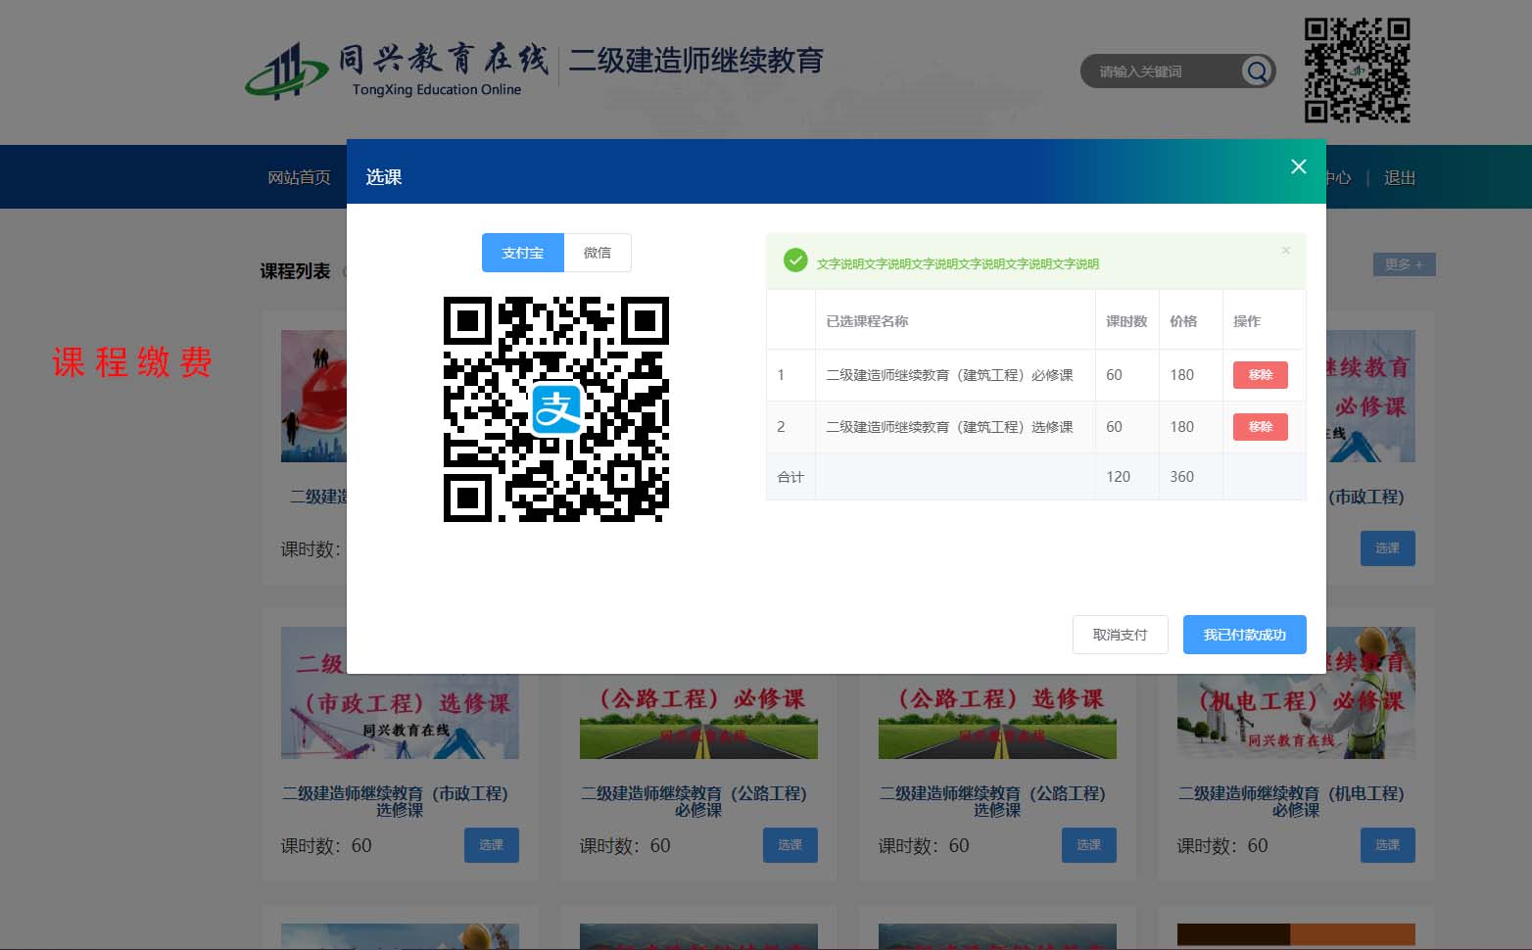Click the Alipay payment QR code
The height and width of the screenshot is (950, 1532).
point(556,409)
